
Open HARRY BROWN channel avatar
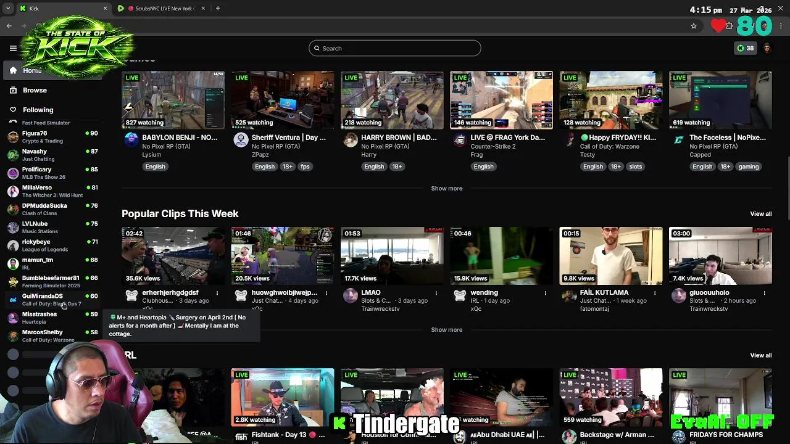click(350, 140)
